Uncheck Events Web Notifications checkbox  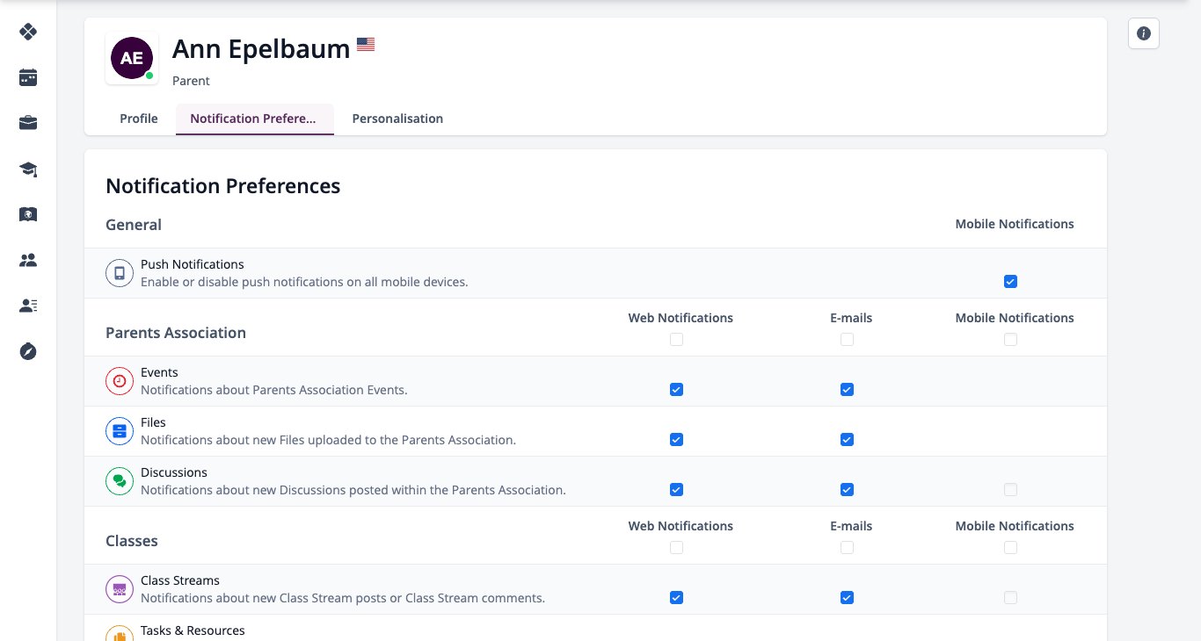(676, 390)
